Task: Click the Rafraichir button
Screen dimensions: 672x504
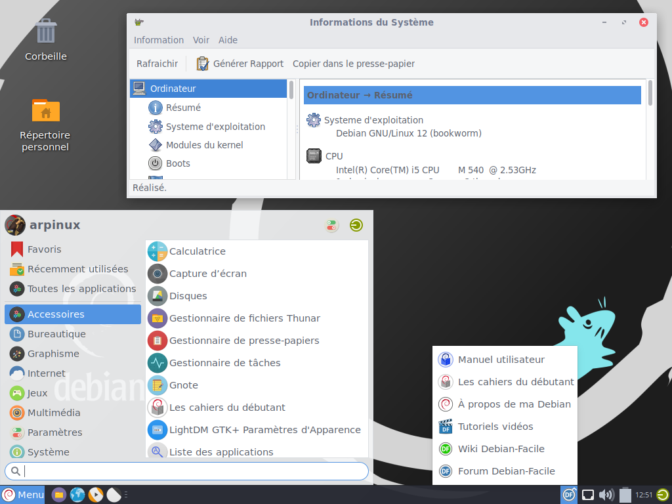Action: coord(157,64)
